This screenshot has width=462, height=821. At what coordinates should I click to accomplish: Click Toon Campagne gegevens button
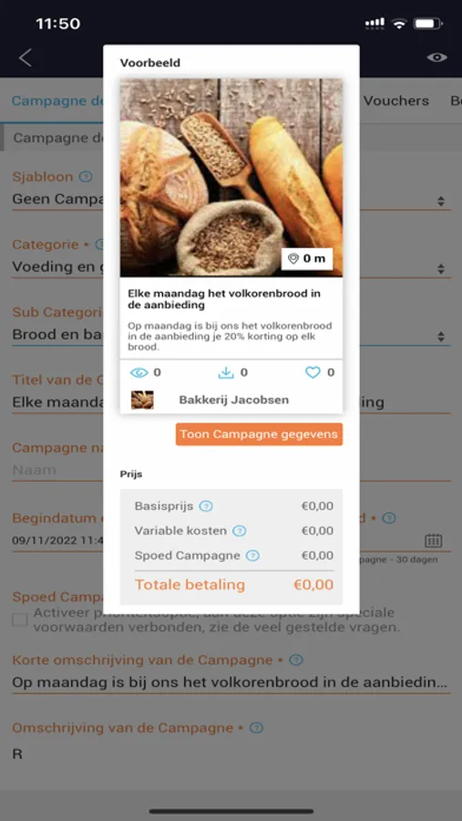tap(259, 434)
